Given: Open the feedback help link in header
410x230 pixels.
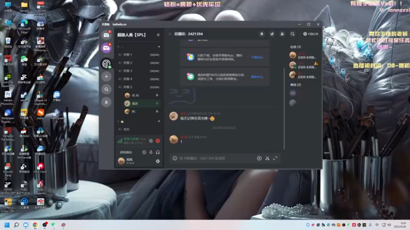Looking at the screenshot, I should pos(311,34).
